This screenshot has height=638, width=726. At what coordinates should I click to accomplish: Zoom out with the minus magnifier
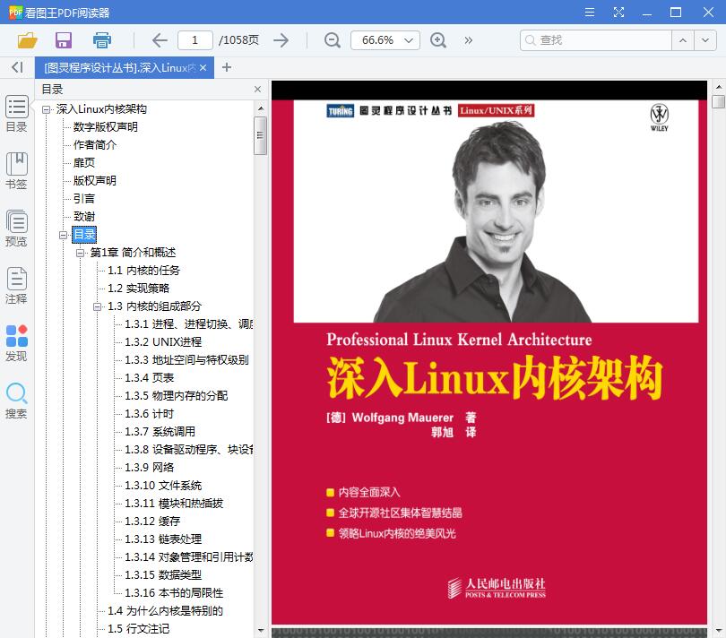pos(332,40)
